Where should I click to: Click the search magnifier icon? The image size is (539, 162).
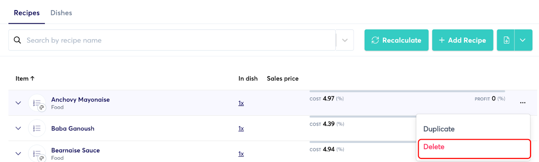point(17,40)
